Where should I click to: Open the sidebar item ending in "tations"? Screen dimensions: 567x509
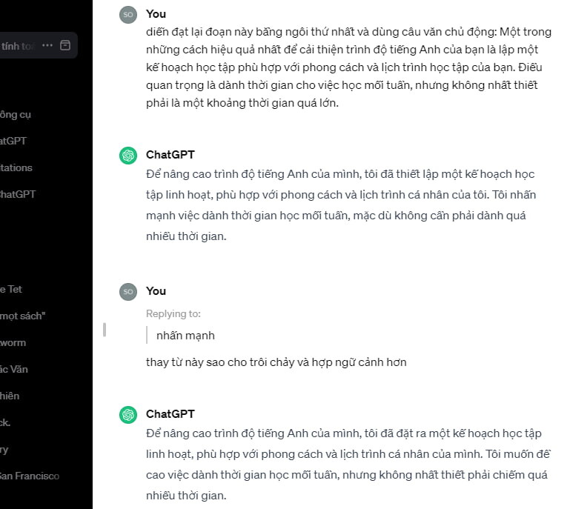16,167
